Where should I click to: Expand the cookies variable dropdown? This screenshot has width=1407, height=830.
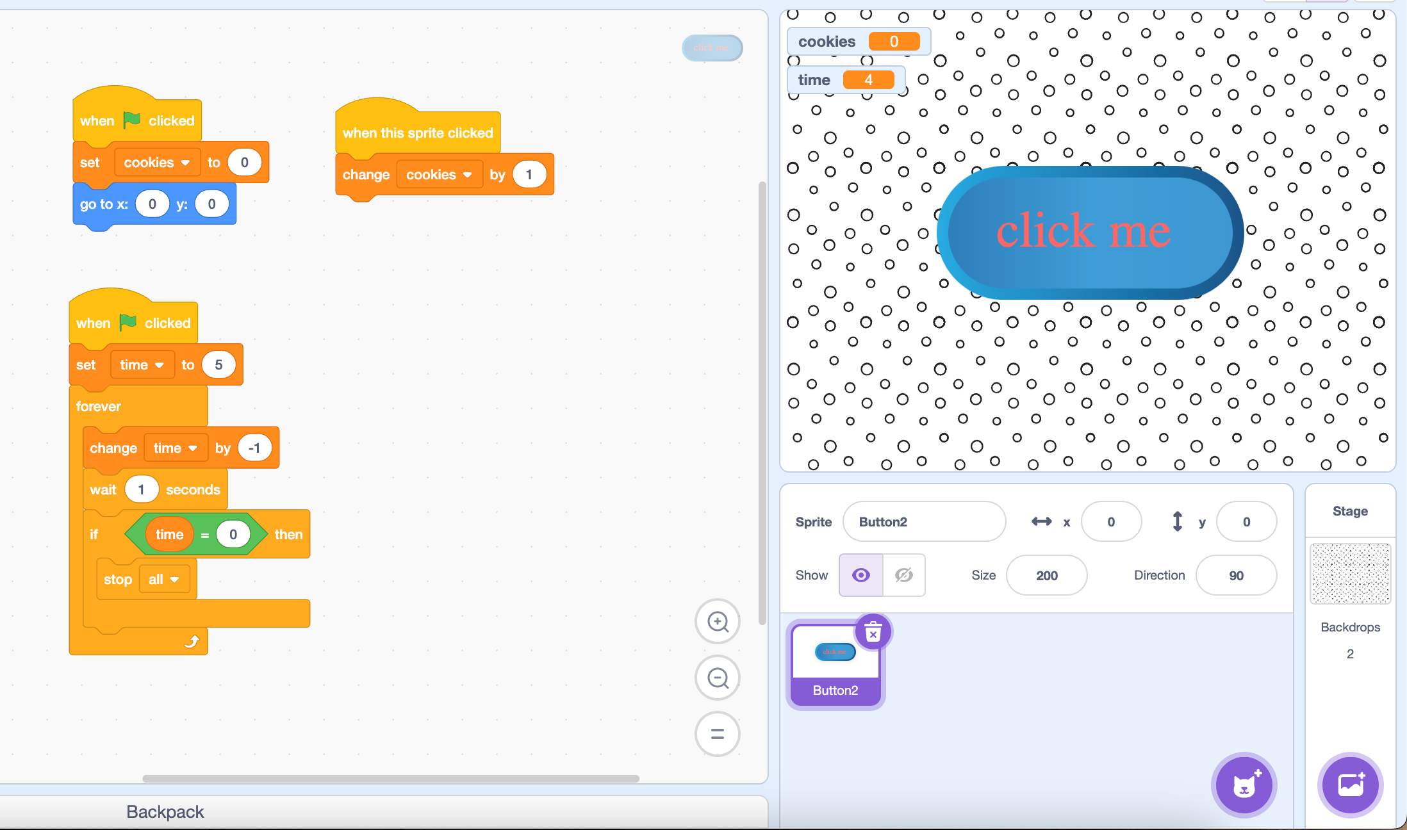[x=153, y=162]
